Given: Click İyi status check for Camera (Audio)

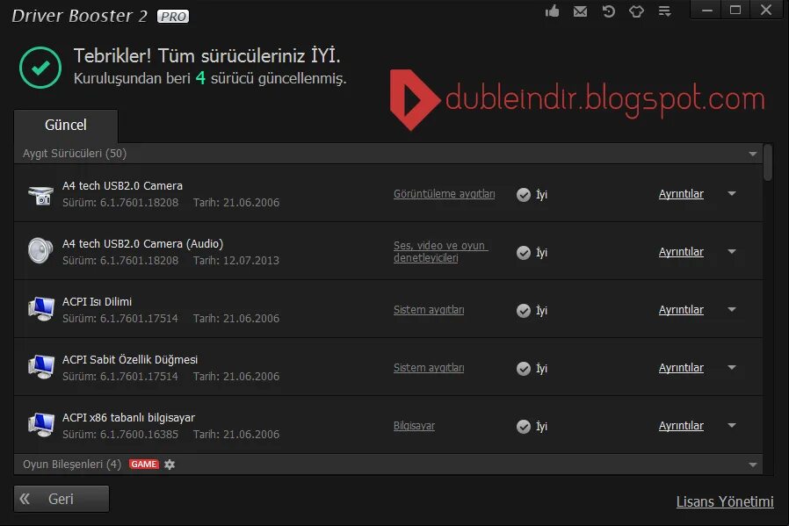Looking at the screenshot, I should pyautogui.click(x=524, y=252).
